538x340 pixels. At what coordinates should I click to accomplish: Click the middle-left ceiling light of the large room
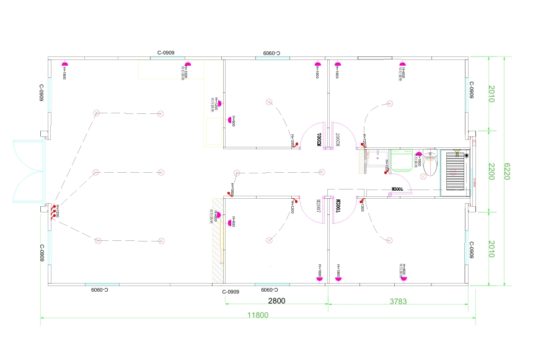(95, 172)
